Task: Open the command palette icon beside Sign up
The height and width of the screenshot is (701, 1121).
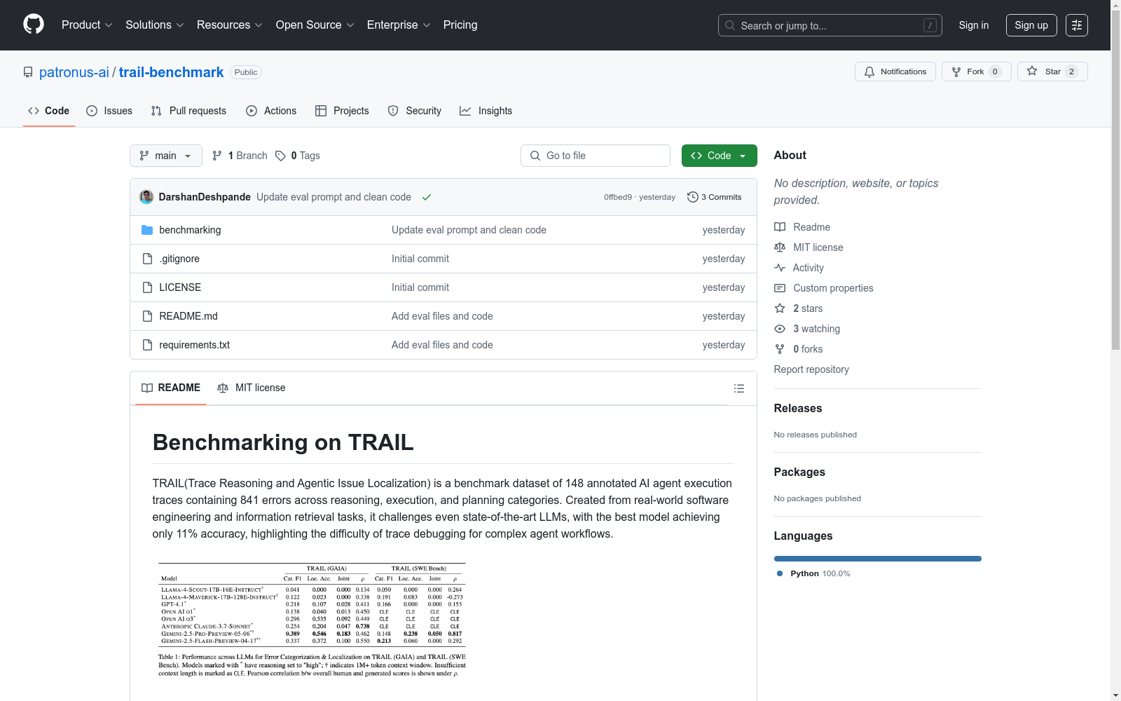Action: click(1077, 25)
